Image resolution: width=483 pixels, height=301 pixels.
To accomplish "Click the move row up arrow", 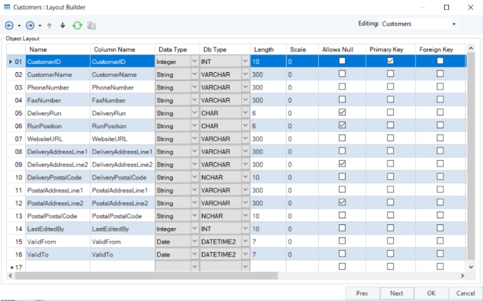I will pyautogui.click(x=50, y=25).
